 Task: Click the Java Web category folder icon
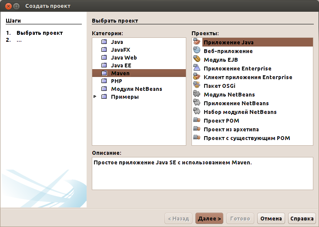point(104,57)
